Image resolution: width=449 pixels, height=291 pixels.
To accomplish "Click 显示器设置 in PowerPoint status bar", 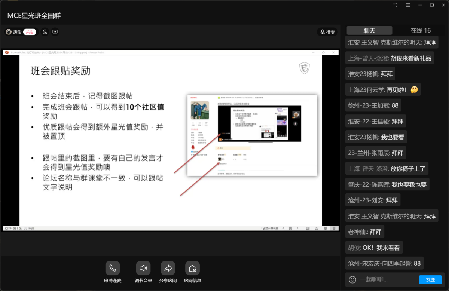I will [x=270, y=228].
